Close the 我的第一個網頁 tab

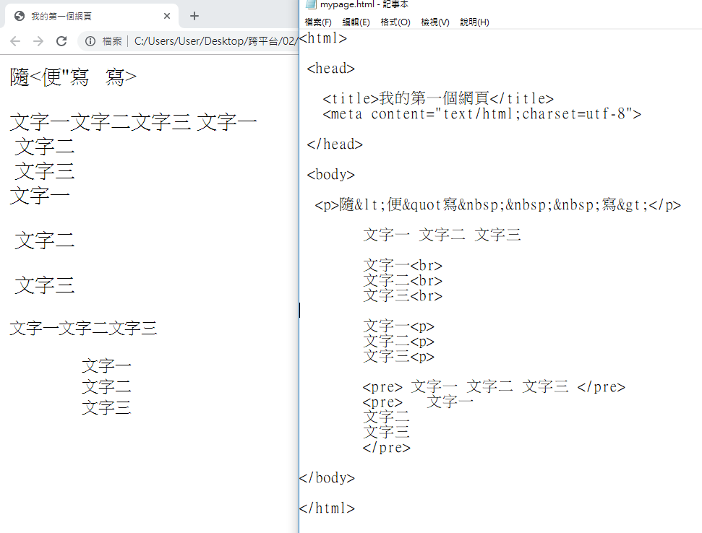click(167, 16)
